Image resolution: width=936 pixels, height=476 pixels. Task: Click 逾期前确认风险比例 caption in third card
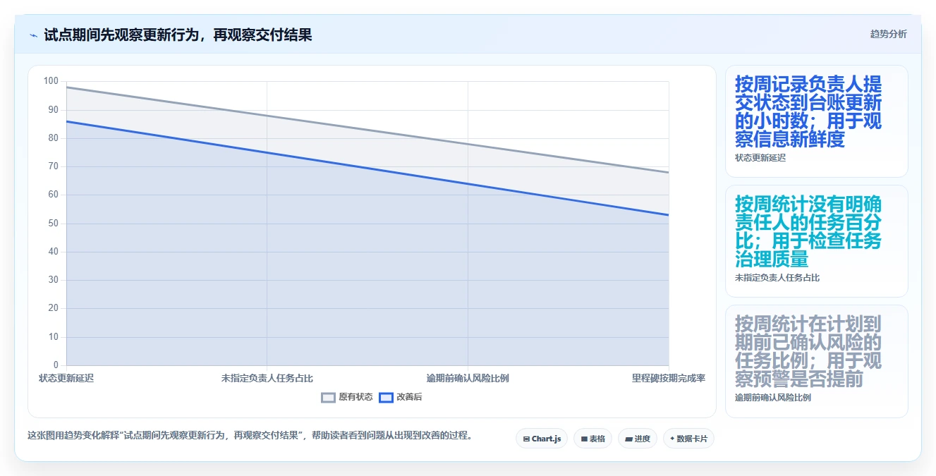(x=773, y=398)
